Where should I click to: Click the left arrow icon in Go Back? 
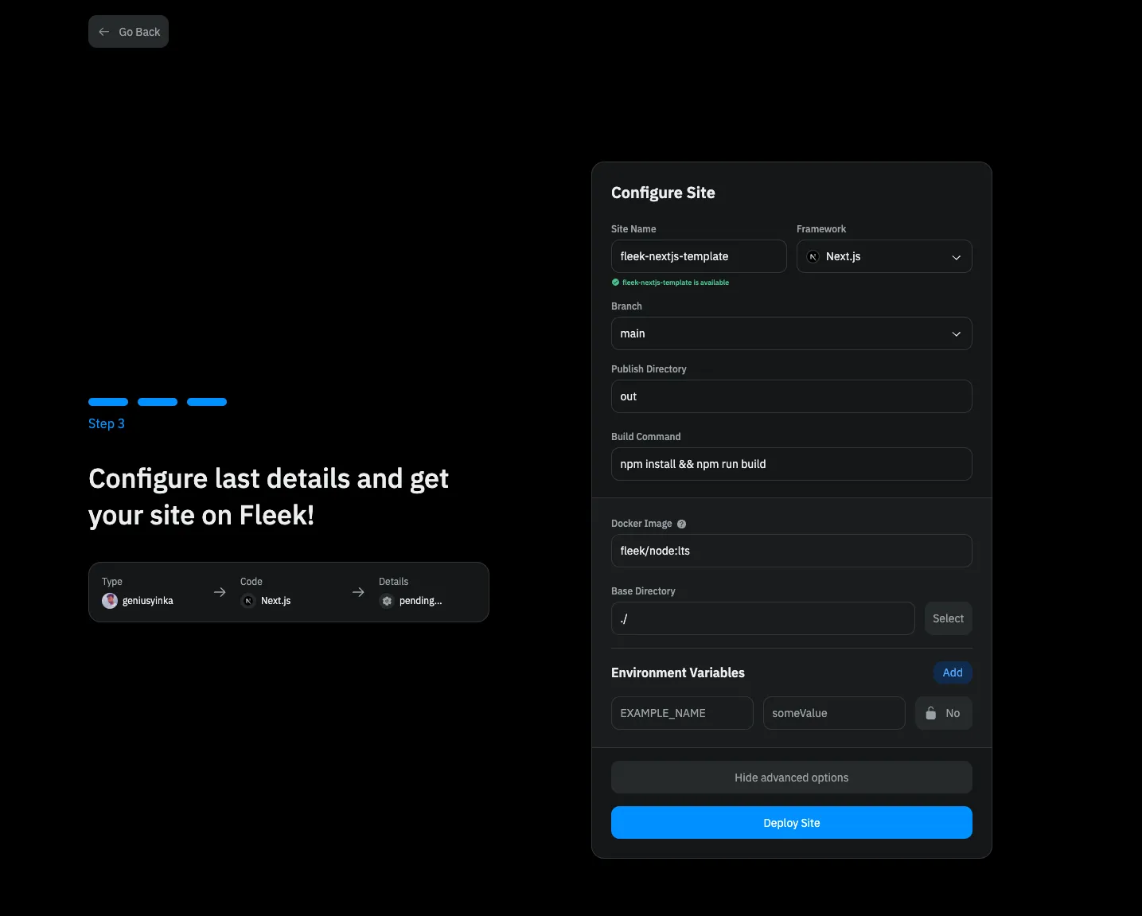click(104, 32)
